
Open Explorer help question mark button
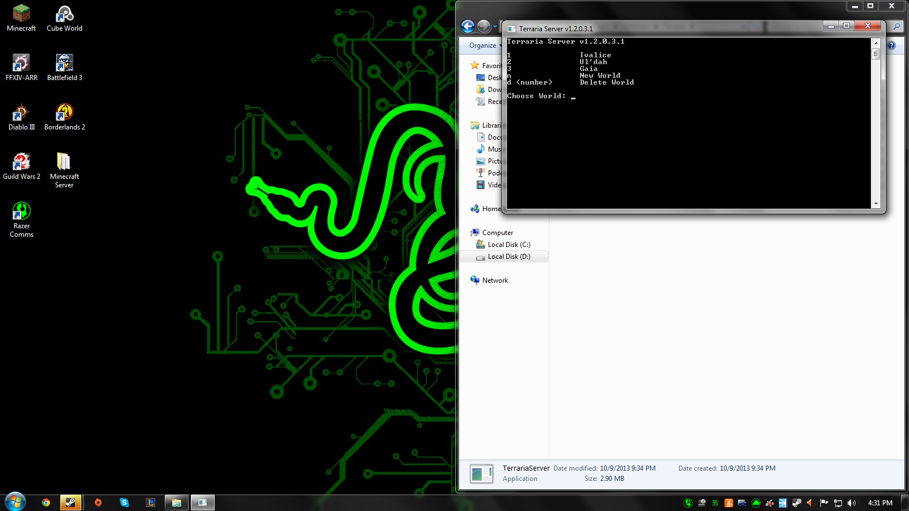(891, 45)
